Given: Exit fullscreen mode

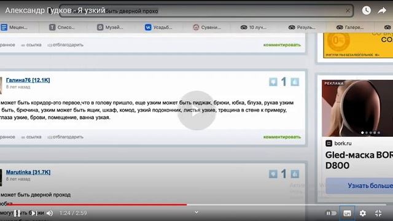Looking at the screenshot, I should coord(378,213).
